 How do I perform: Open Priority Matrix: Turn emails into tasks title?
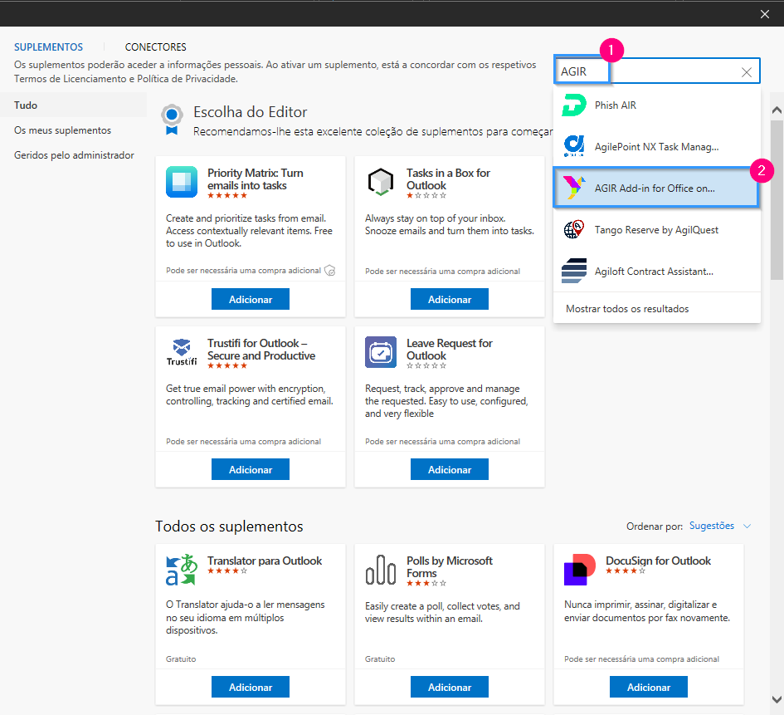point(255,179)
